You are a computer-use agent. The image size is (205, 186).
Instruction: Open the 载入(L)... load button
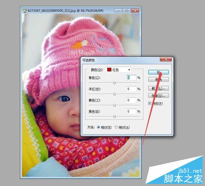[159, 88]
